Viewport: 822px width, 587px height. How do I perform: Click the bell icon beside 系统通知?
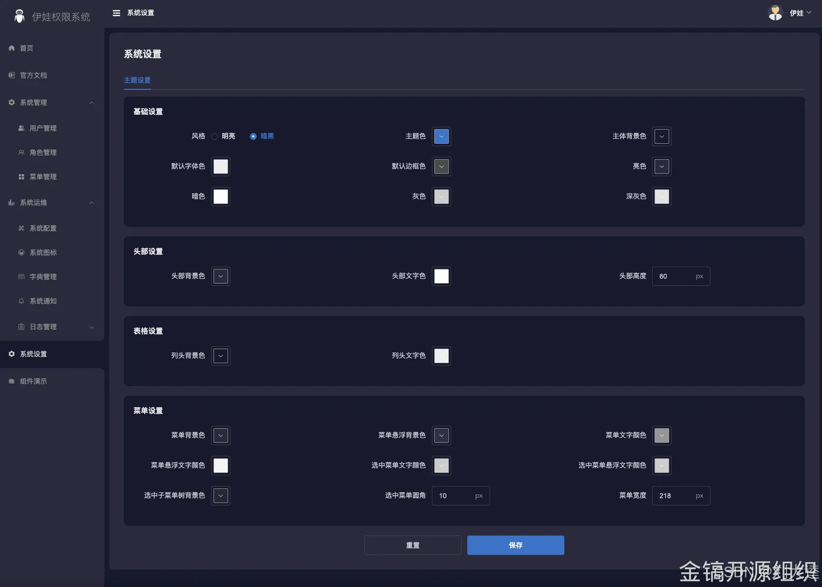coord(21,301)
